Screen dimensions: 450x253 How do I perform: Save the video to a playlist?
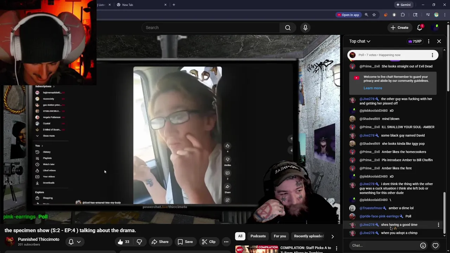(x=185, y=242)
